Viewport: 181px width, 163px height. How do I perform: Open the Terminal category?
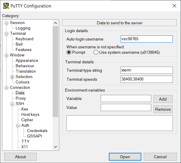point(18,33)
